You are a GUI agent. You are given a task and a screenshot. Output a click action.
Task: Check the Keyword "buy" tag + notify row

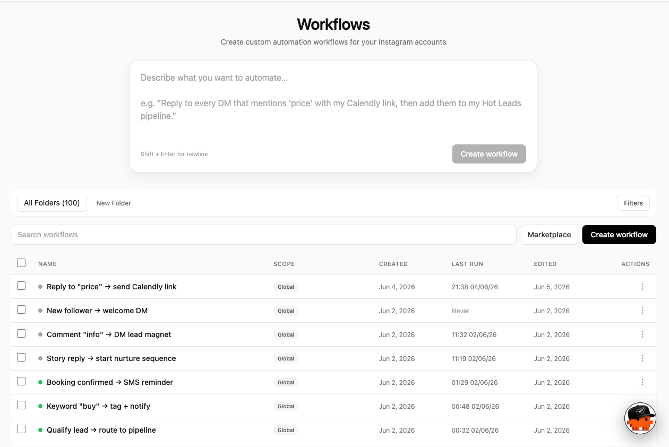coord(21,405)
